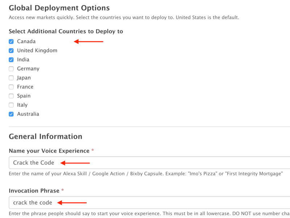Uncheck the India checkbox

coord(11,60)
